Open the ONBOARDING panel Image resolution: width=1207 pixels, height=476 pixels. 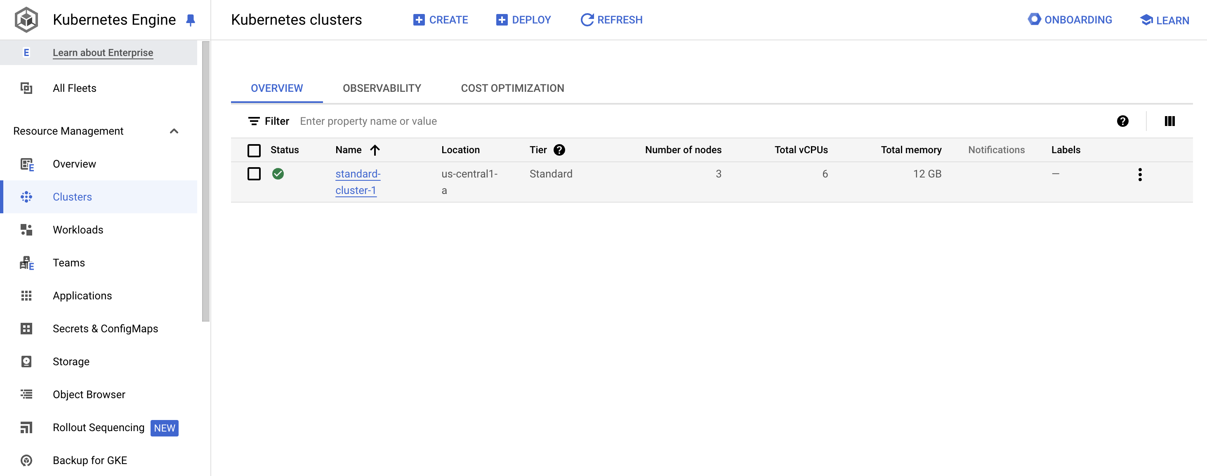click(x=1070, y=20)
